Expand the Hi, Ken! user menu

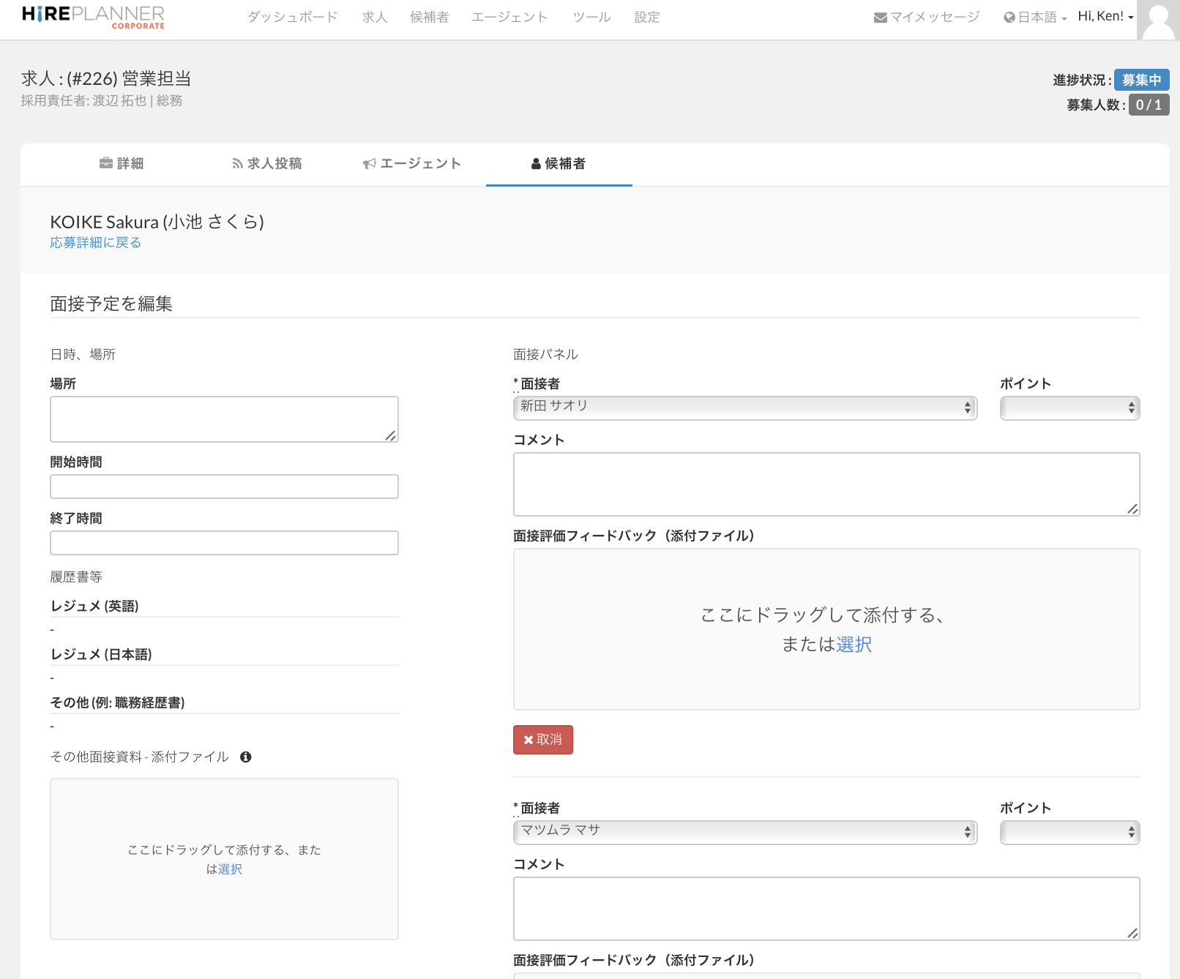point(1105,17)
